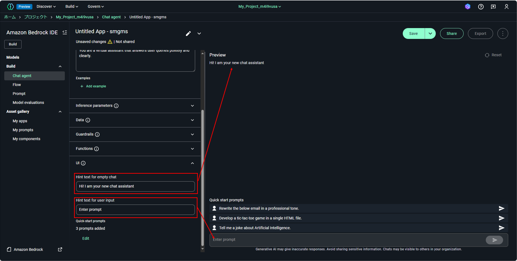Select Chat agent in sidebar
517x261 pixels.
[x=34, y=76]
